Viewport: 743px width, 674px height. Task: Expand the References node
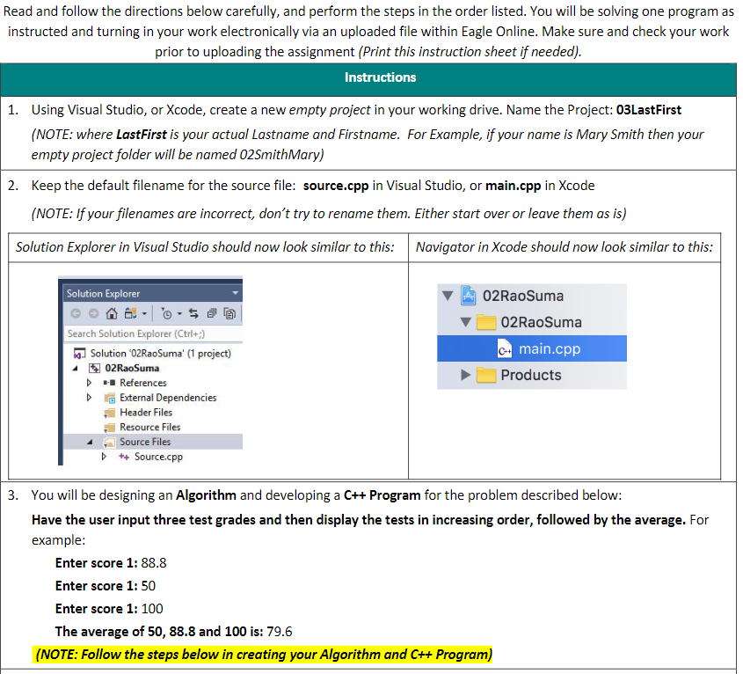click(89, 382)
